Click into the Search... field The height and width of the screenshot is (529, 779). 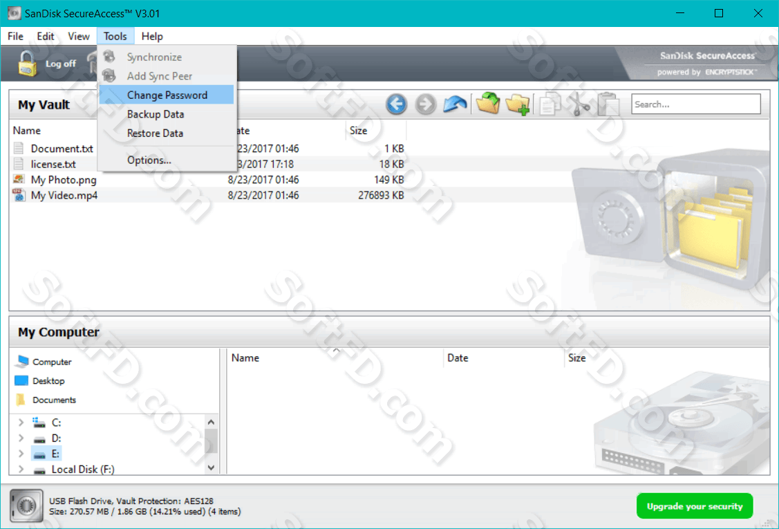[x=695, y=104]
